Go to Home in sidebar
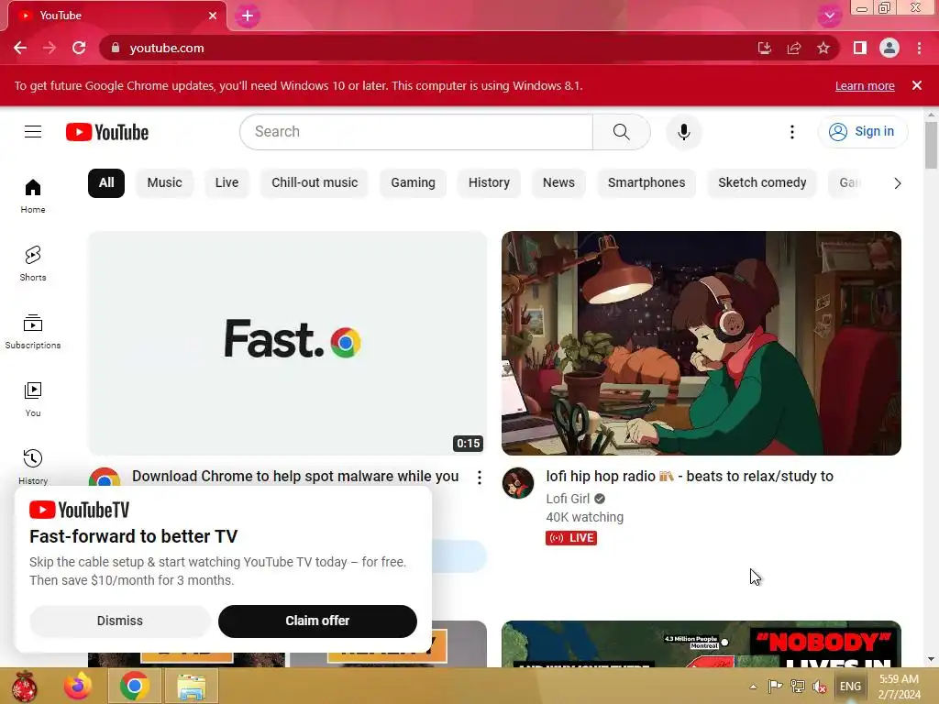This screenshot has width=939, height=704. (33, 196)
